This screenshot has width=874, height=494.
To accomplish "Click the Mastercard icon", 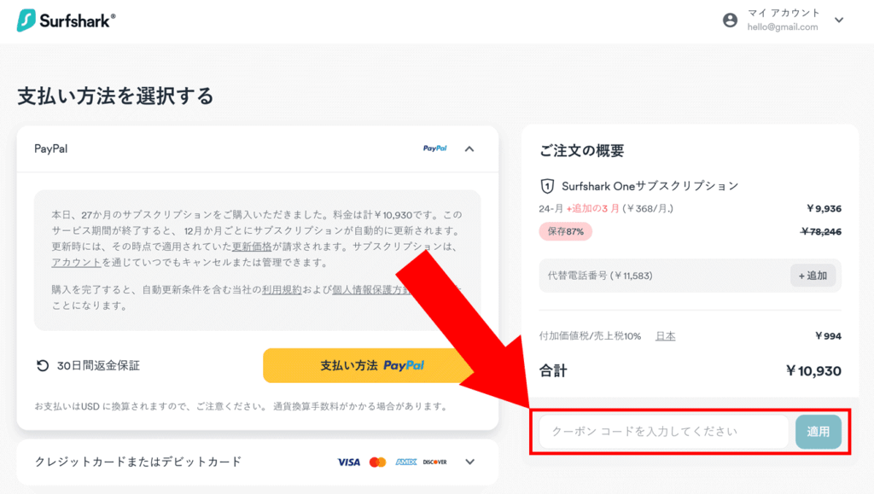I will pyautogui.click(x=377, y=462).
